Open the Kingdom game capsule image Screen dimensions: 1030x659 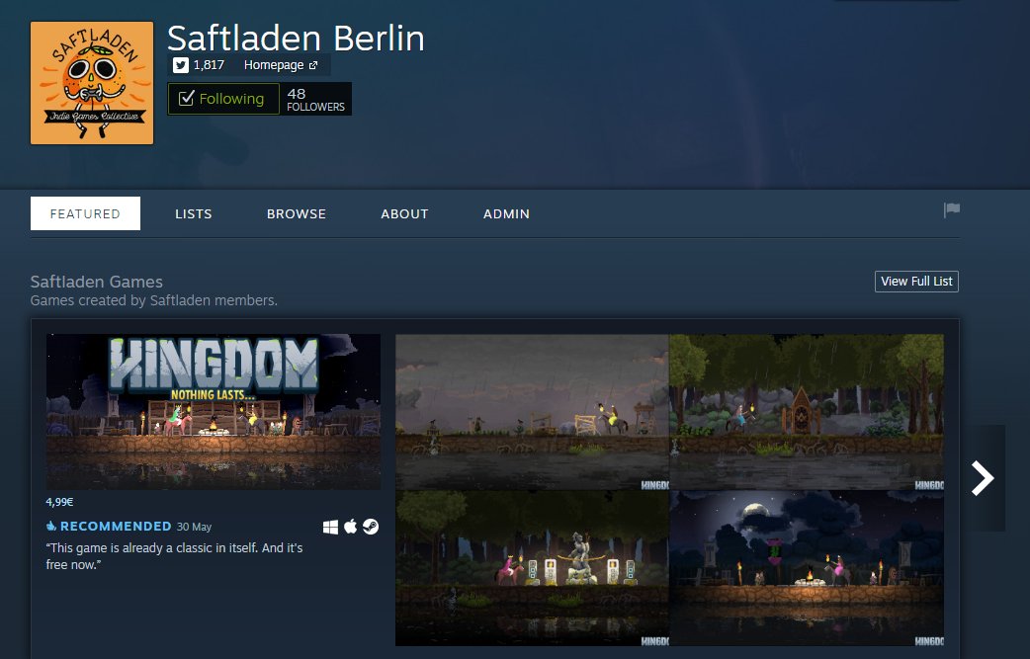coord(214,412)
